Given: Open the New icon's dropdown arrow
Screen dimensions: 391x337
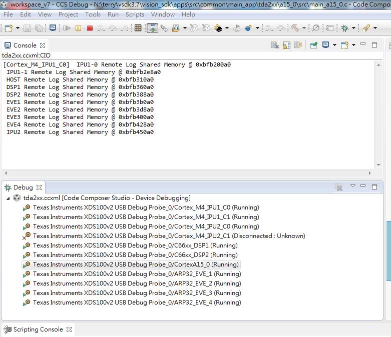Looking at the screenshot, I should [x=18, y=28].
